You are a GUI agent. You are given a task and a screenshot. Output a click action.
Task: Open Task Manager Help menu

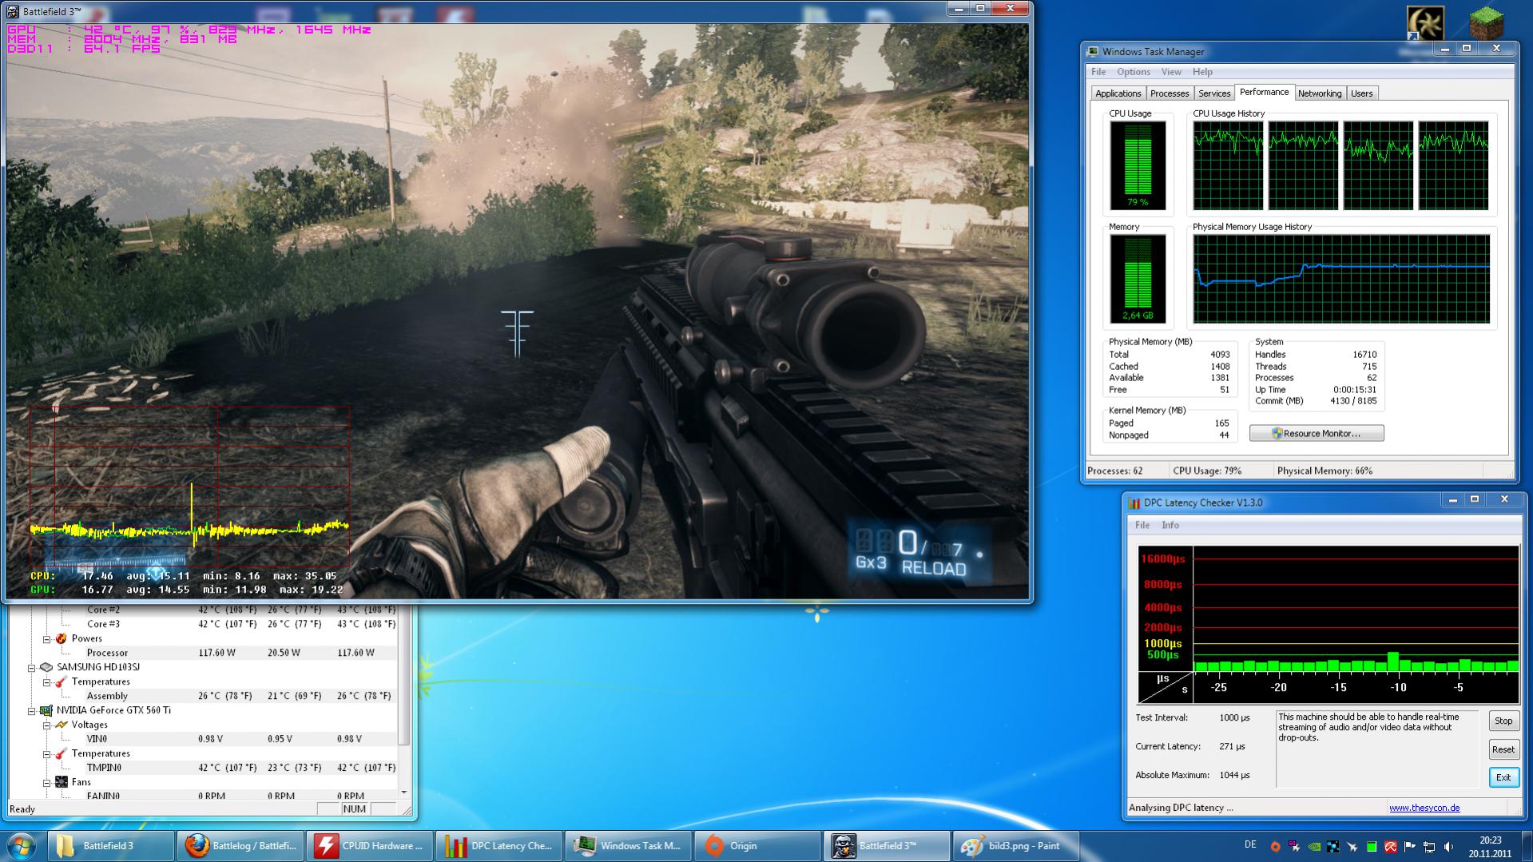(x=1202, y=72)
